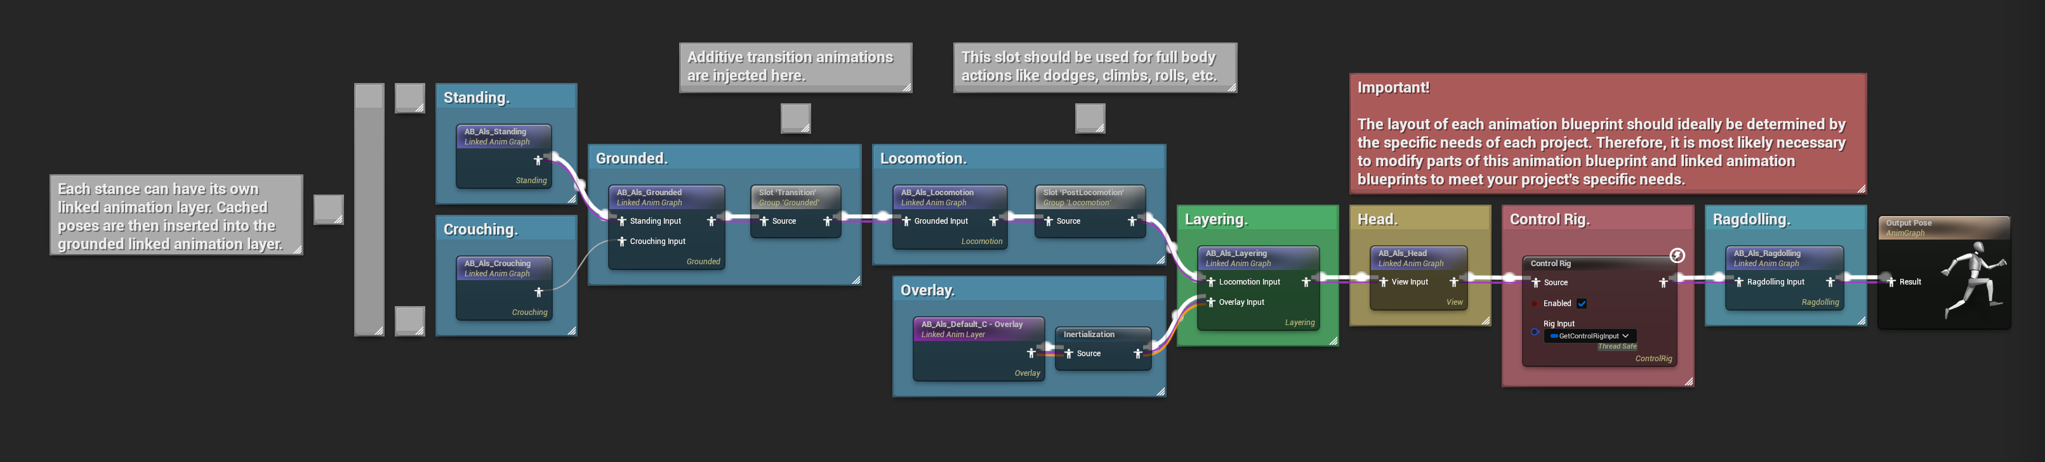
Task: Click the Source pin on Inertialization node
Action: tap(1068, 354)
